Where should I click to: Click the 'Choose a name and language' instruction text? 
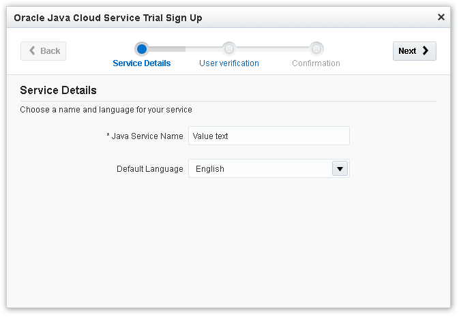[x=106, y=109]
